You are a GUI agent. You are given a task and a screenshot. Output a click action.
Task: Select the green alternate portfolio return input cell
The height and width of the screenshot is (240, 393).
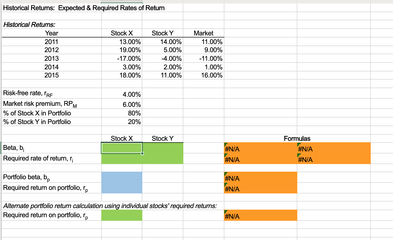tap(122, 215)
